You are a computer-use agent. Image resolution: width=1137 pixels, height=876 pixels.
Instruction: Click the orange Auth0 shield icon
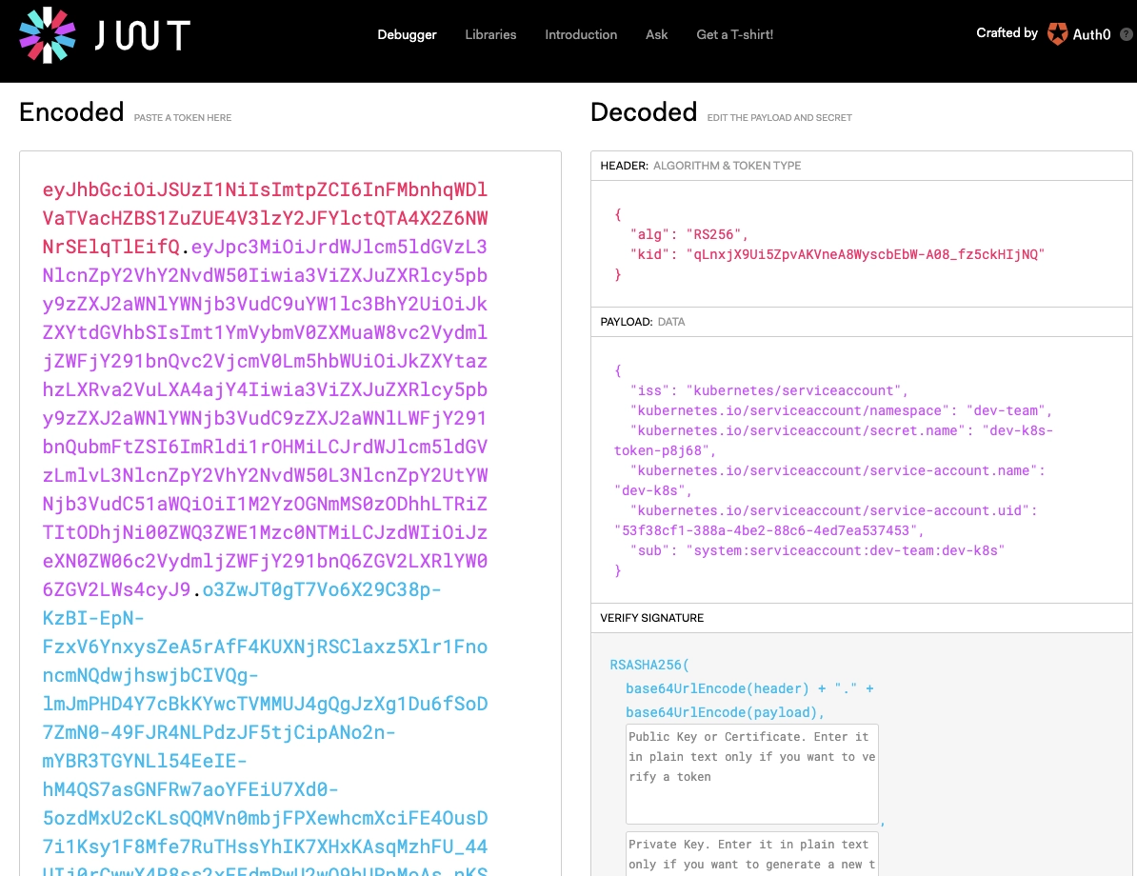click(1057, 34)
